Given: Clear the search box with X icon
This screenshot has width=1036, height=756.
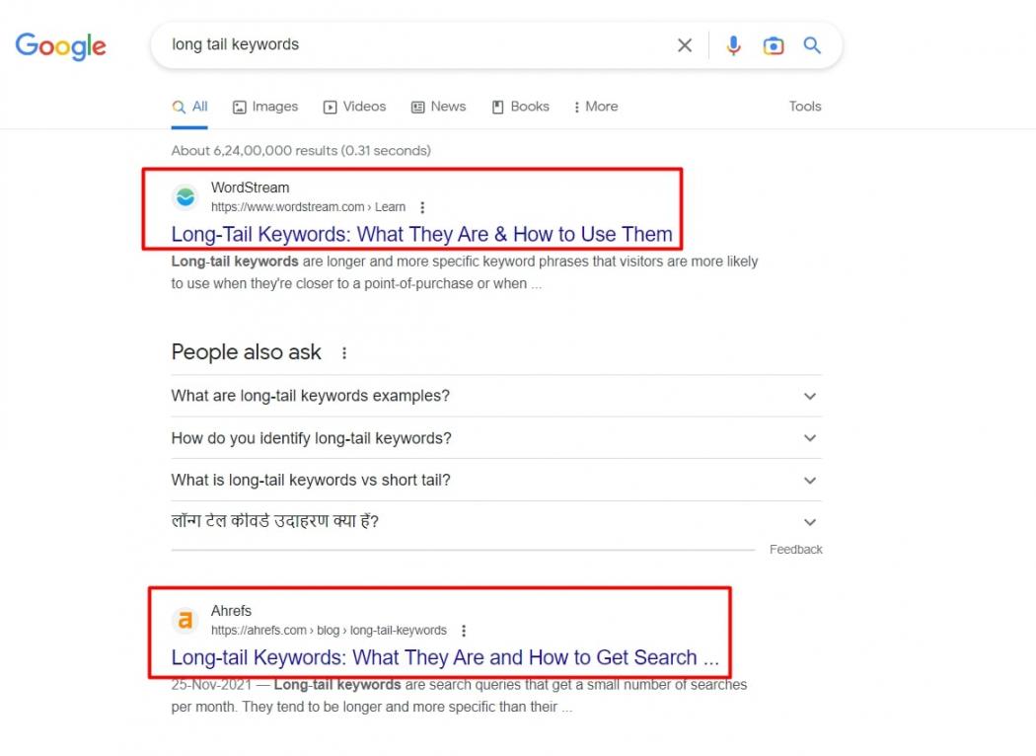Looking at the screenshot, I should 684,45.
